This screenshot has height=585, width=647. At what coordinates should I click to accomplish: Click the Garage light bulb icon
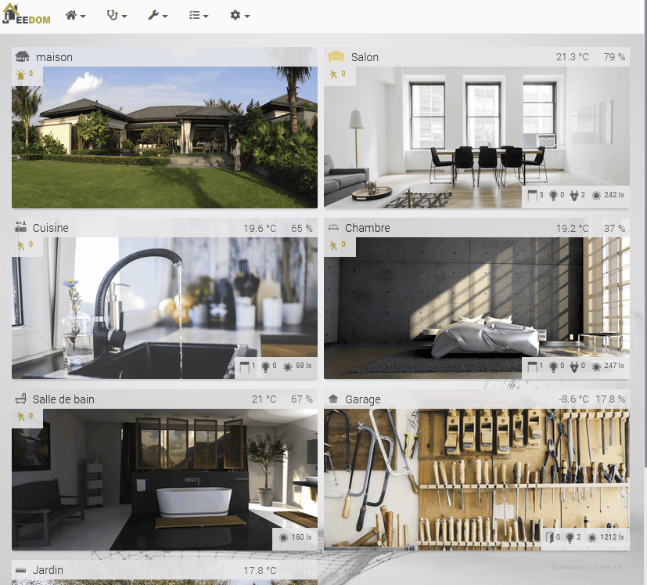[571, 537]
